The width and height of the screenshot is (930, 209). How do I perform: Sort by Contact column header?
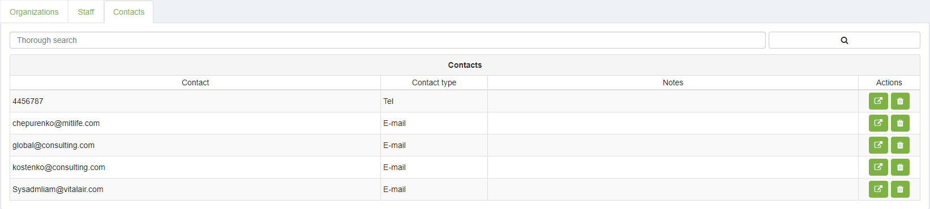click(195, 82)
